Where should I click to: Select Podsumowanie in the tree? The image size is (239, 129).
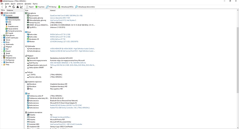tap(13, 18)
